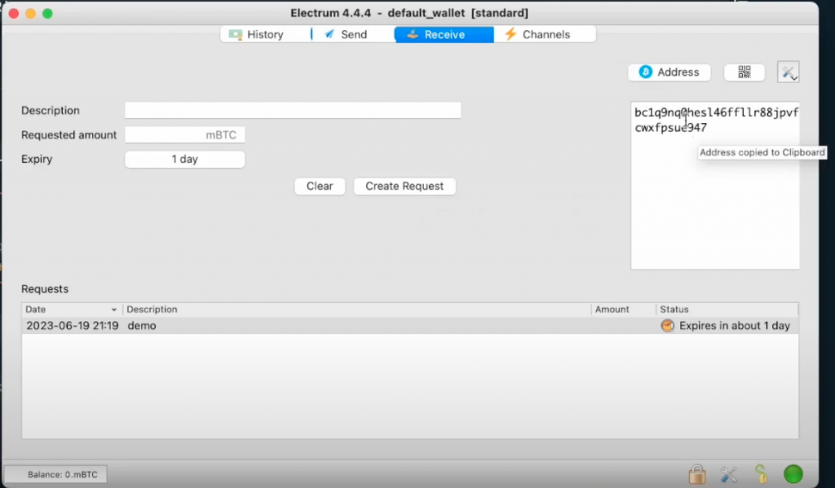The height and width of the screenshot is (488, 835).
Task: Click 'Expires in about 1 day' status
Action: pyautogui.click(x=735, y=326)
